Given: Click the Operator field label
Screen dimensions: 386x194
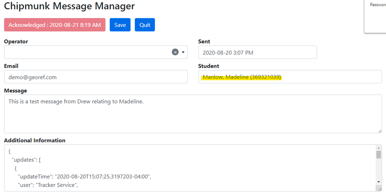Looking at the screenshot, I should (x=16, y=41).
